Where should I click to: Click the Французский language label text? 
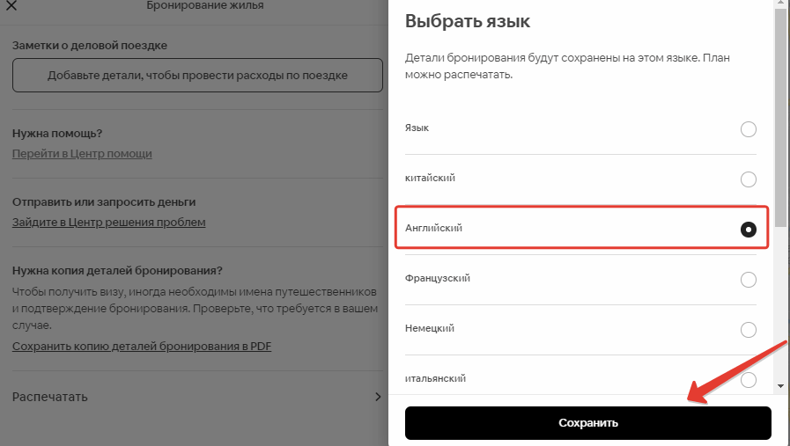(438, 278)
